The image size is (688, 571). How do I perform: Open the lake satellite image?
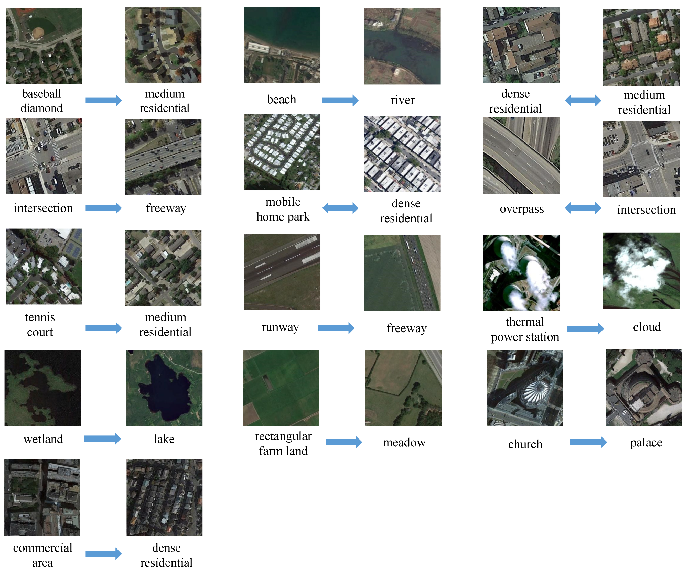pos(164,388)
